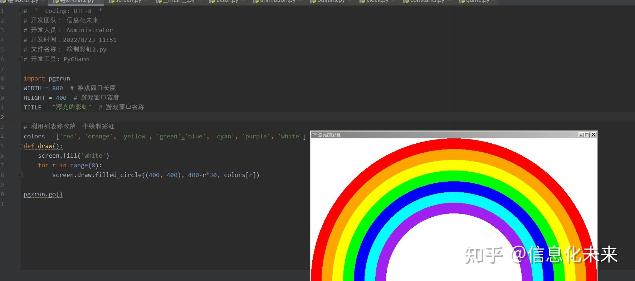Click the pygame window icon beside 漂亮的彩虹 title
635x281 pixels.
pyautogui.click(x=314, y=135)
